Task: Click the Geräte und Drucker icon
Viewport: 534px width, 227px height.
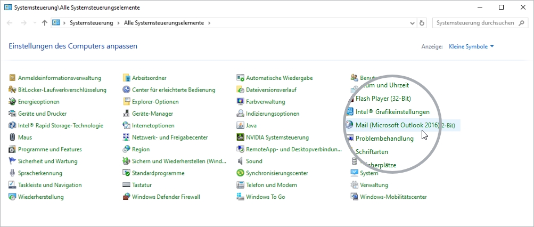Action: click(x=12, y=114)
